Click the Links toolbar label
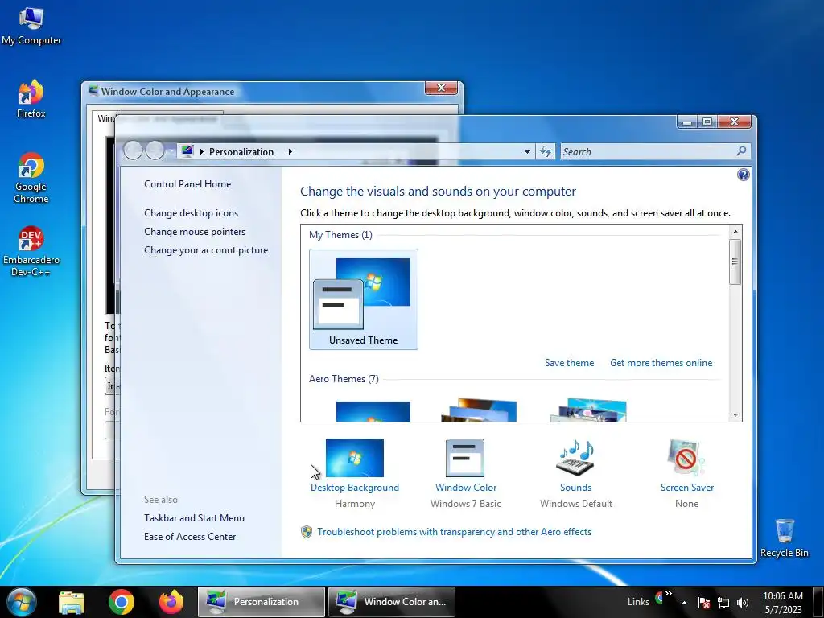 coord(638,602)
